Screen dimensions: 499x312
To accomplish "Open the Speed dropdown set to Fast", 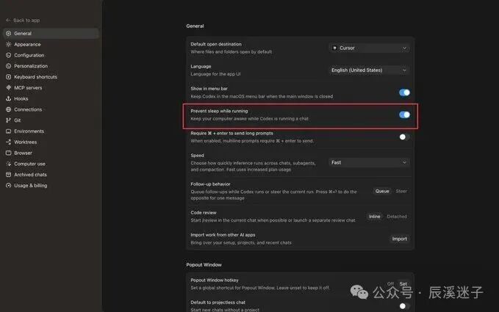I will point(369,162).
